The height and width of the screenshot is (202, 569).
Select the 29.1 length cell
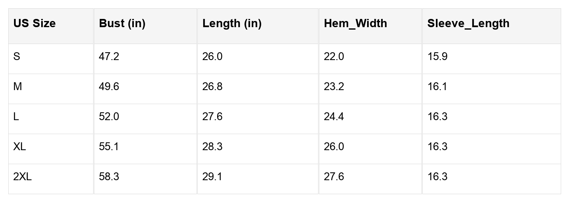(212, 176)
